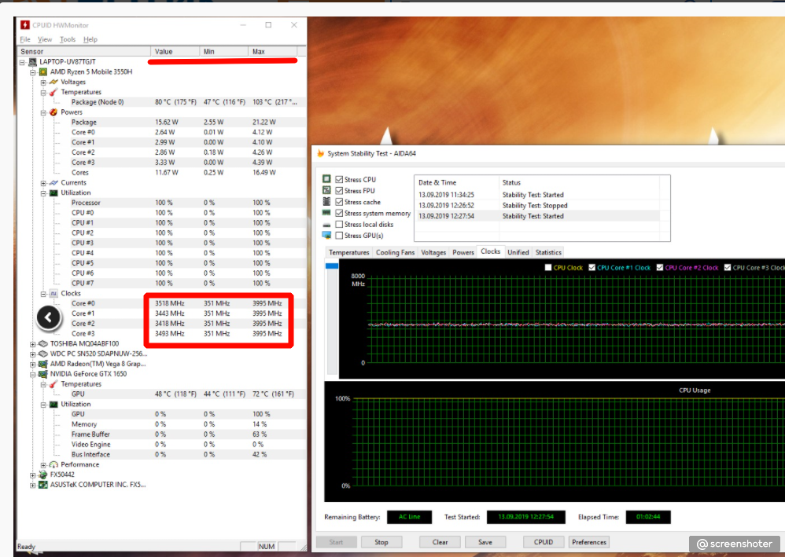Click the RAM module icon next to Stress system memory
This screenshot has height=557, width=785.
click(x=326, y=213)
